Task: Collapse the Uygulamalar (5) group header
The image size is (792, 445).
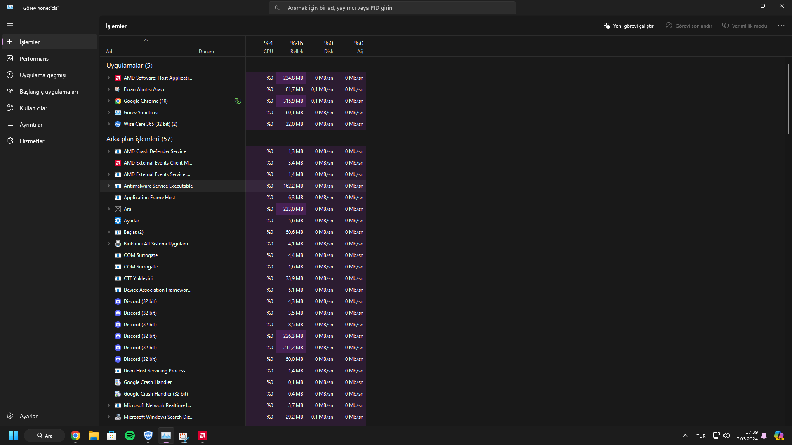Action: (129, 66)
